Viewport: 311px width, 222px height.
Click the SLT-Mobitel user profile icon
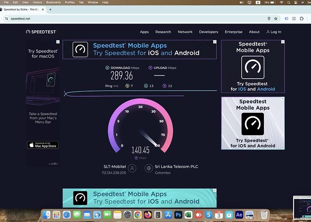tap(132, 168)
